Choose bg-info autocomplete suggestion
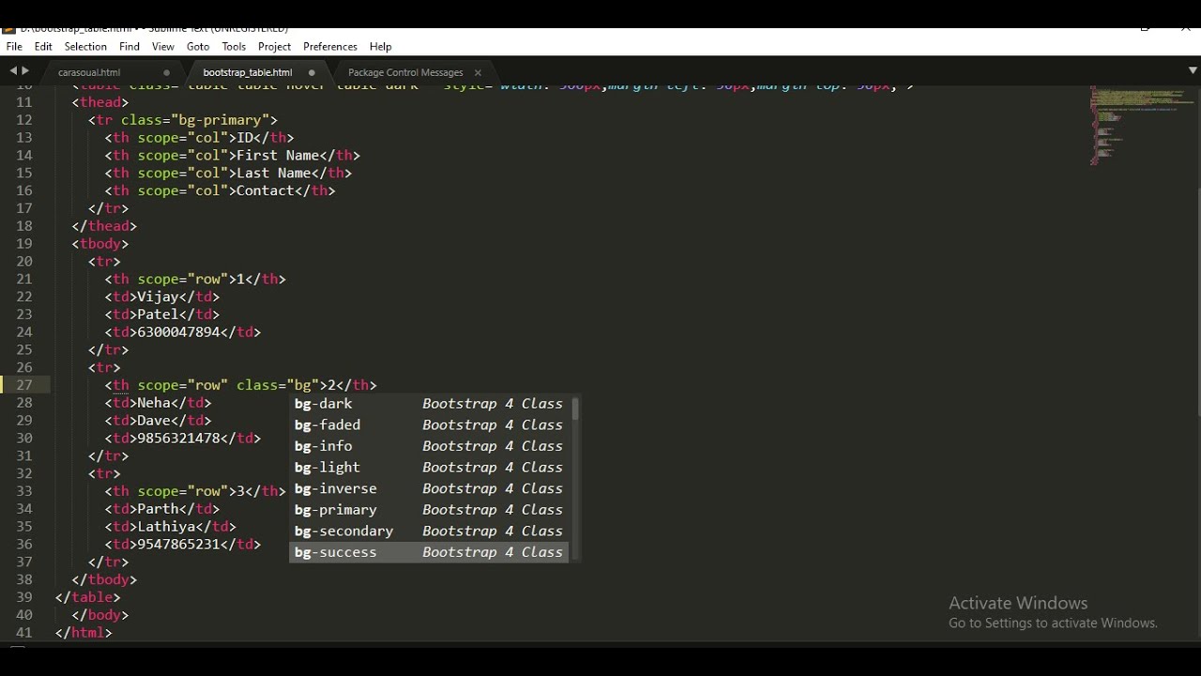The height and width of the screenshot is (676, 1201). pos(431,446)
